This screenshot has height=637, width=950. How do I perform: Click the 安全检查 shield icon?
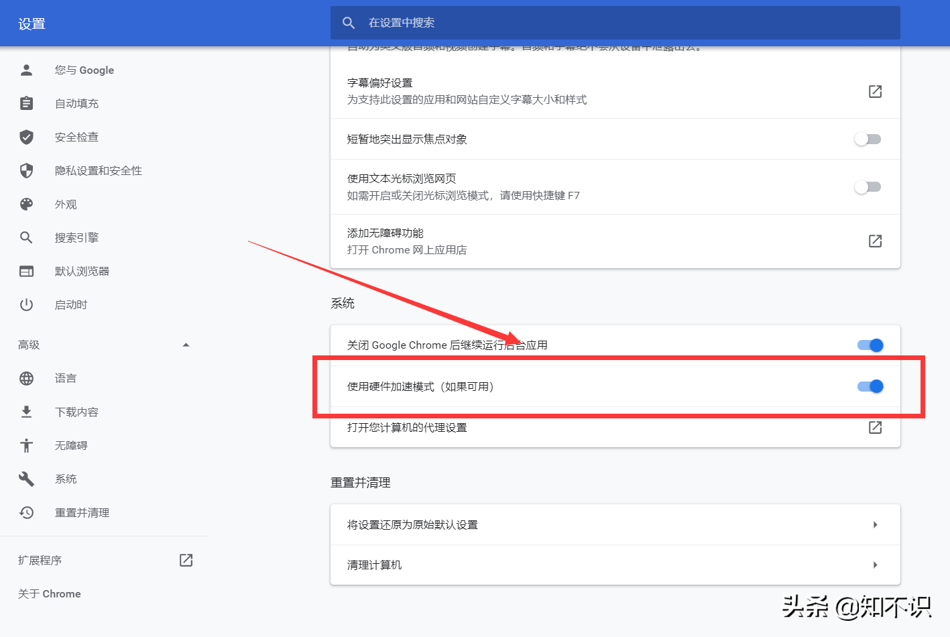click(26, 137)
